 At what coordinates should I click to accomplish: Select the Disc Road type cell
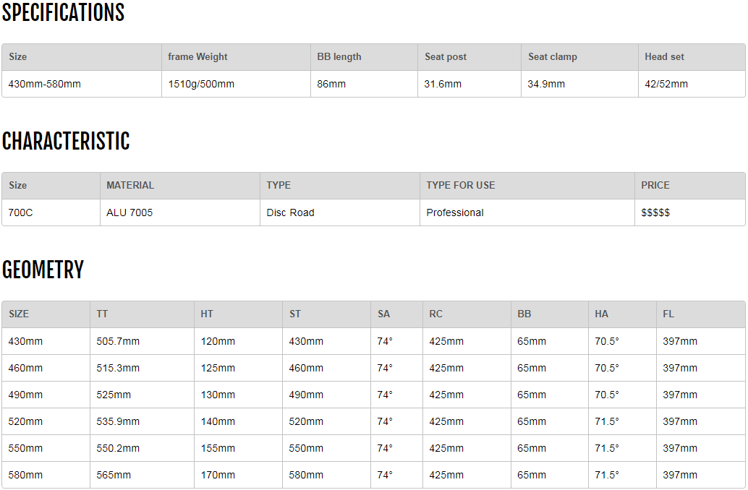pyautogui.click(x=290, y=212)
